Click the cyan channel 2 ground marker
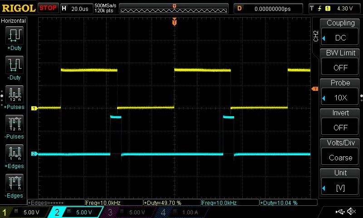 (x=34, y=154)
